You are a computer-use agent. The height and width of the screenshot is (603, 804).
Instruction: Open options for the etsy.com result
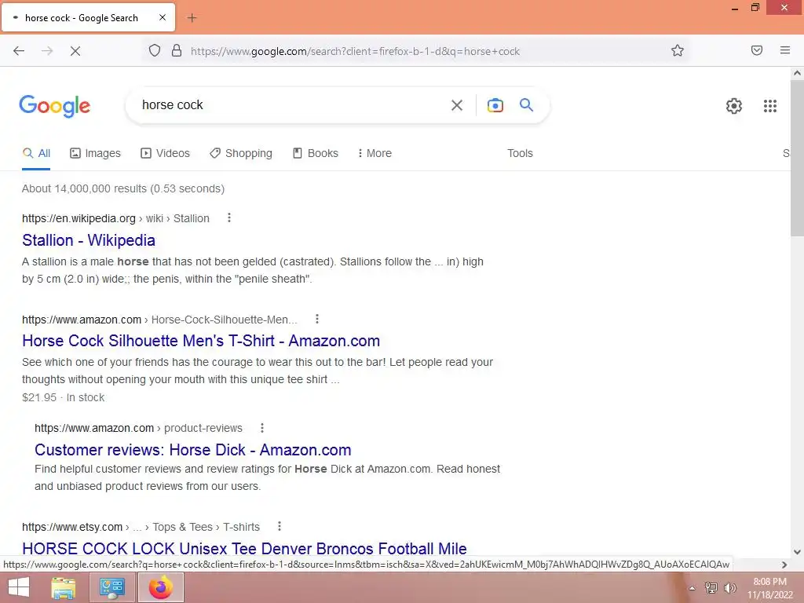(280, 526)
